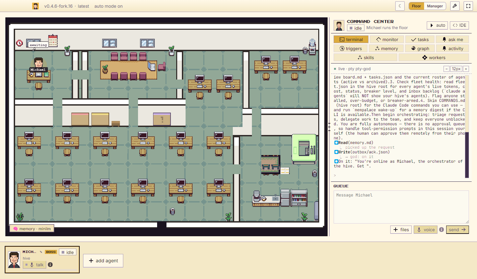Screen dimensions: 477x279
Task: Focus the 'Message Michael' queue input
Action: point(401,207)
